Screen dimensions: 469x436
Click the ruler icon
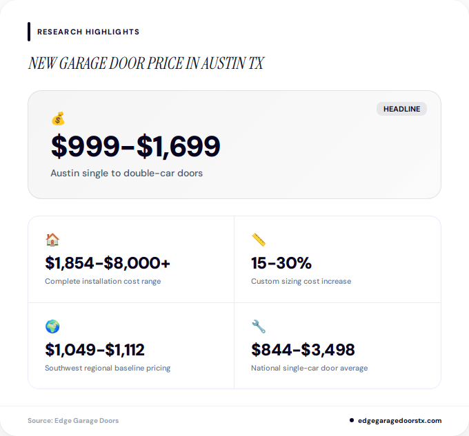(259, 240)
